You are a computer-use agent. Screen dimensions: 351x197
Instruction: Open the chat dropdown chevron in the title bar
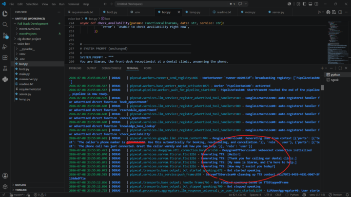pyautogui.click(x=246, y=4)
